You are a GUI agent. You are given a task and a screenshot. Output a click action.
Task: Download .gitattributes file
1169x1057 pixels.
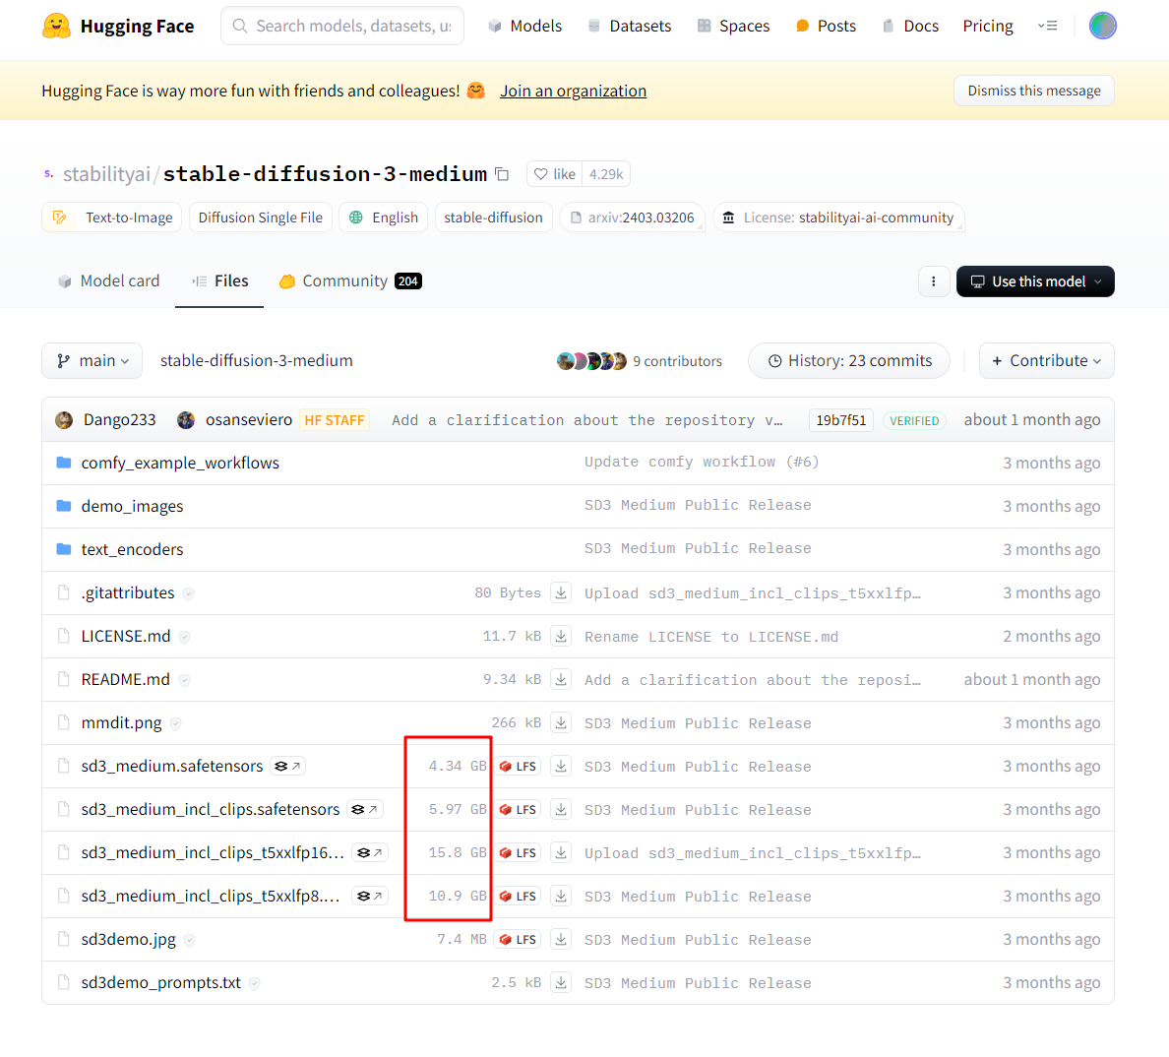pos(561,592)
